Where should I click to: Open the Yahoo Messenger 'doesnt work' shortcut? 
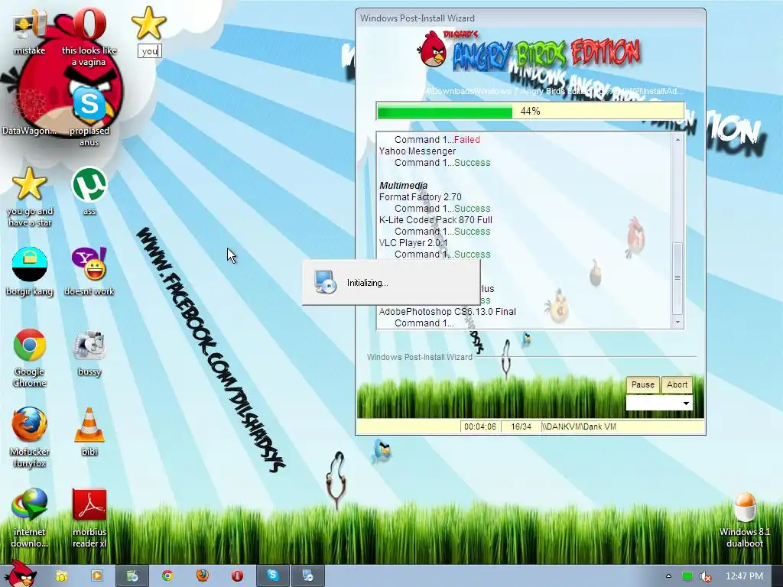tap(89, 271)
